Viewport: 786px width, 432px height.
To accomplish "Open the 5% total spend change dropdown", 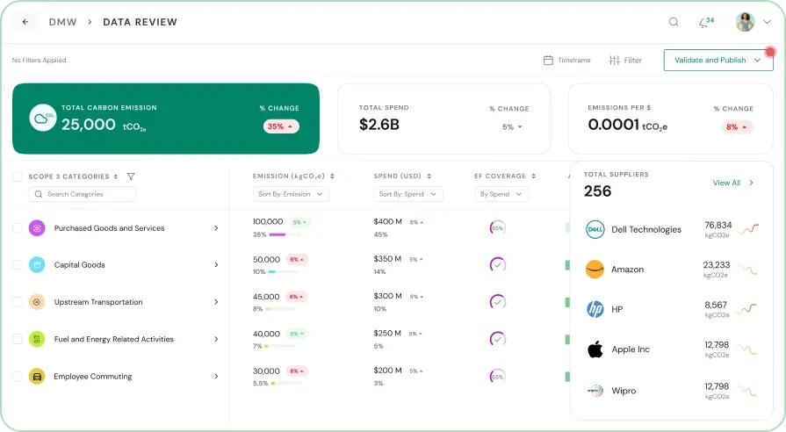I will (512, 126).
